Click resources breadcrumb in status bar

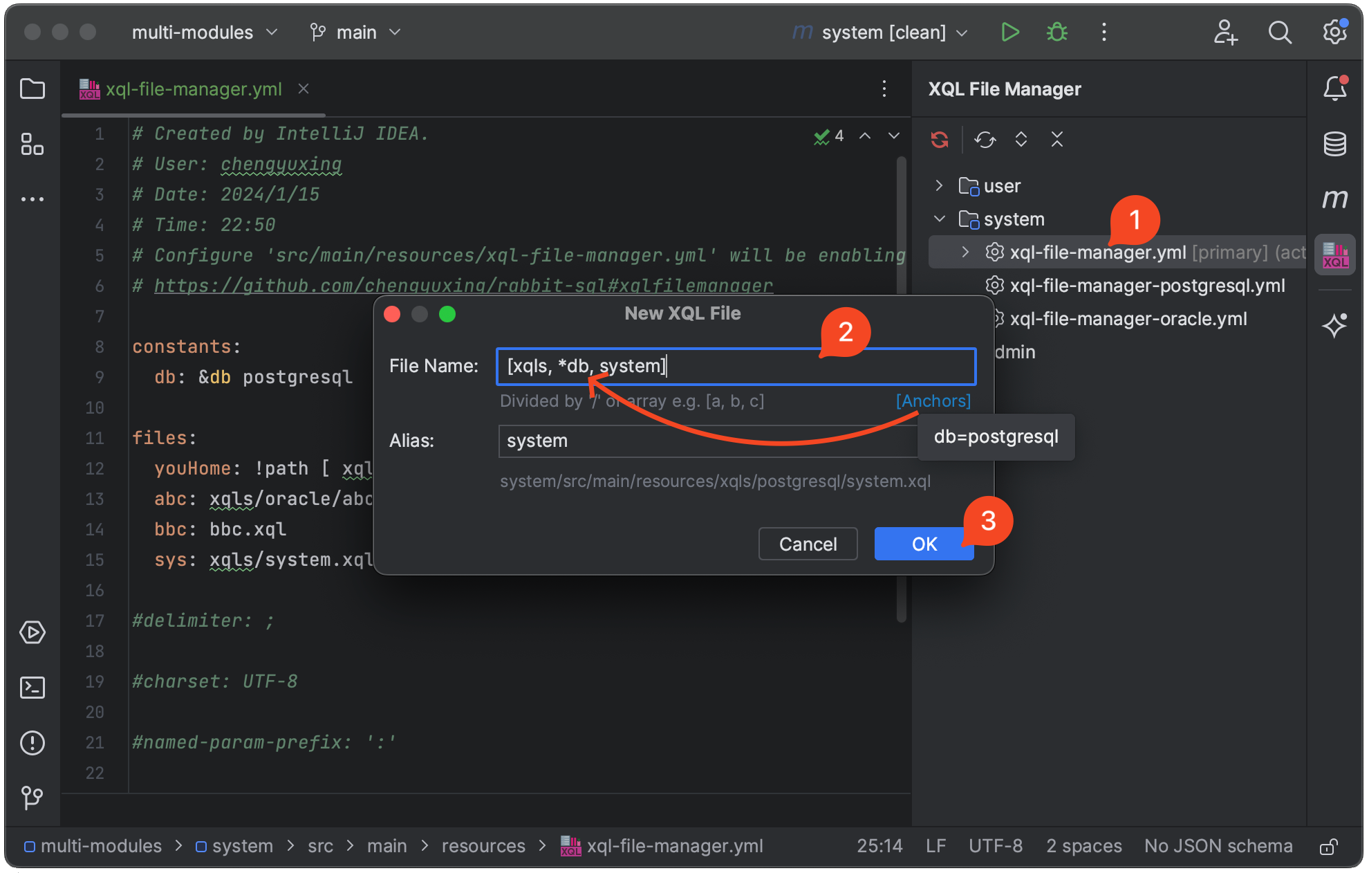pos(483,846)
